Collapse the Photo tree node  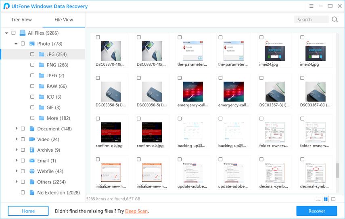click(16, 43)
